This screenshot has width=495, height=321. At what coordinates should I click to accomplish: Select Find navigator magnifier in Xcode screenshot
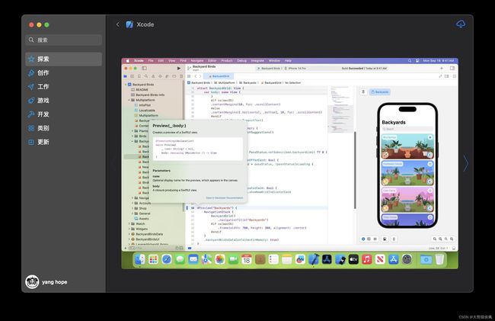pyautogui.click(x=146, y=76)
